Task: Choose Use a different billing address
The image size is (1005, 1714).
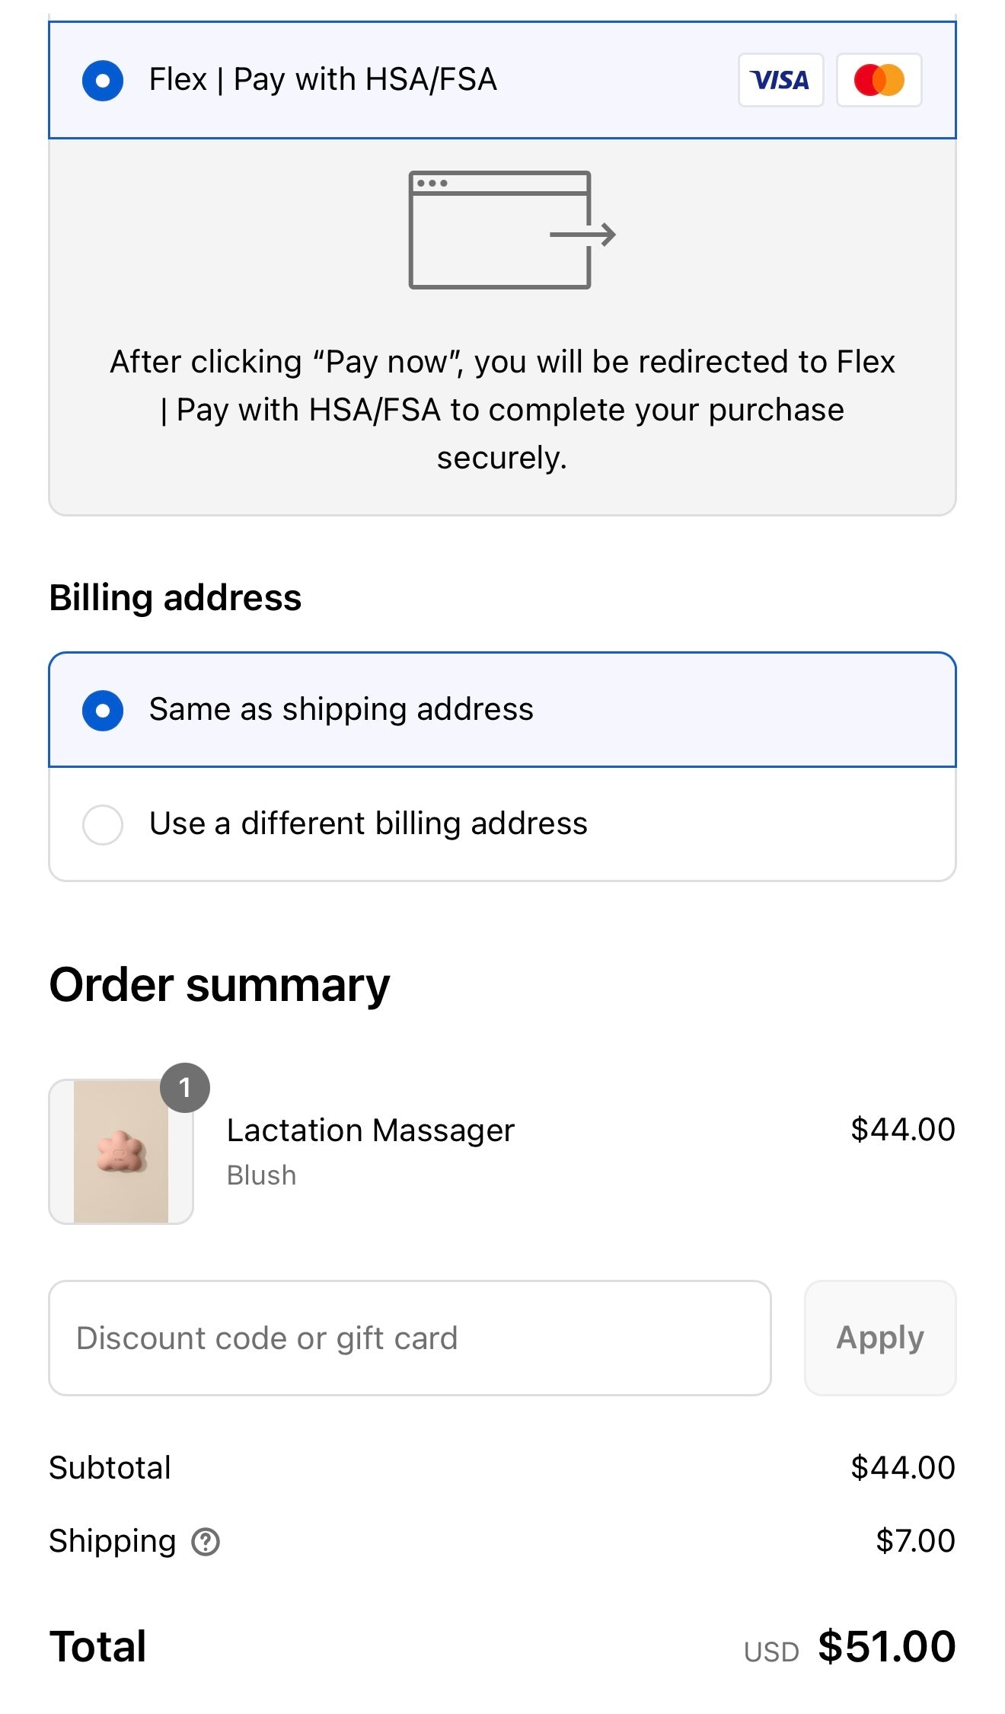Action: (103, 824)
